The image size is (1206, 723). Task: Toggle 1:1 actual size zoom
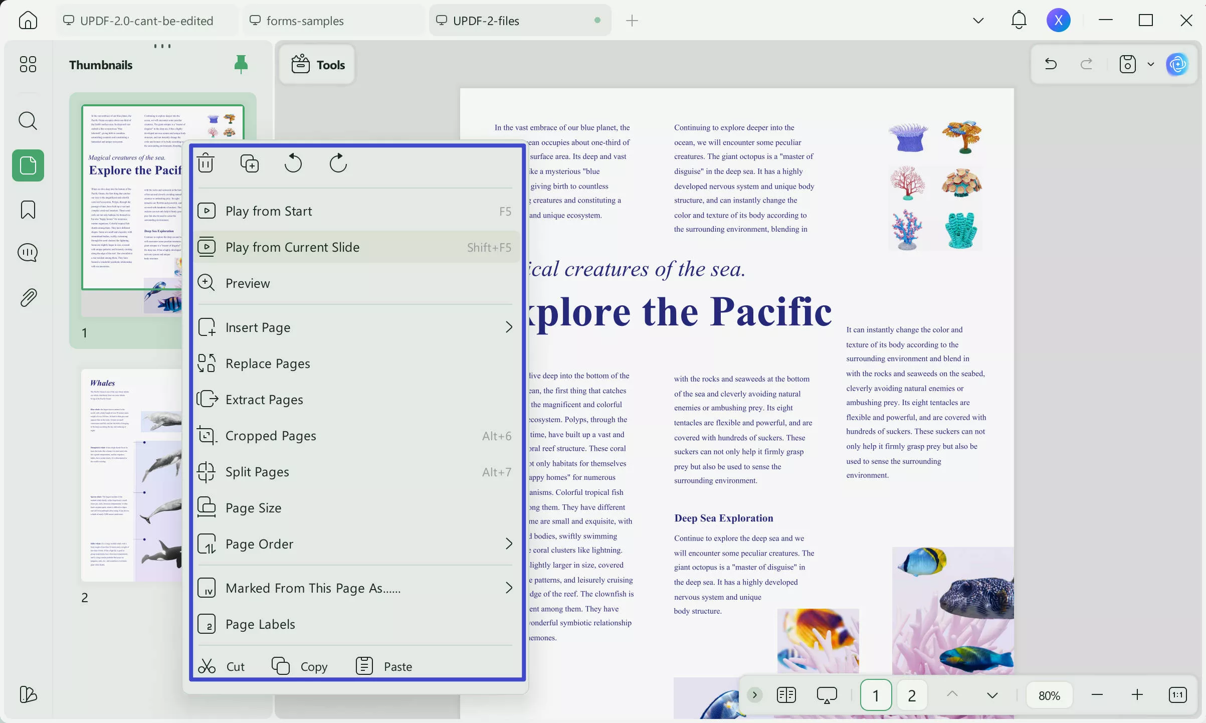coord(1178,694)
